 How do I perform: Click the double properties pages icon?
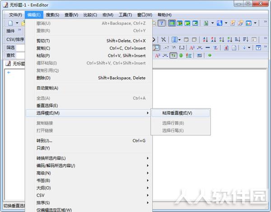click(x=240, y=23)
